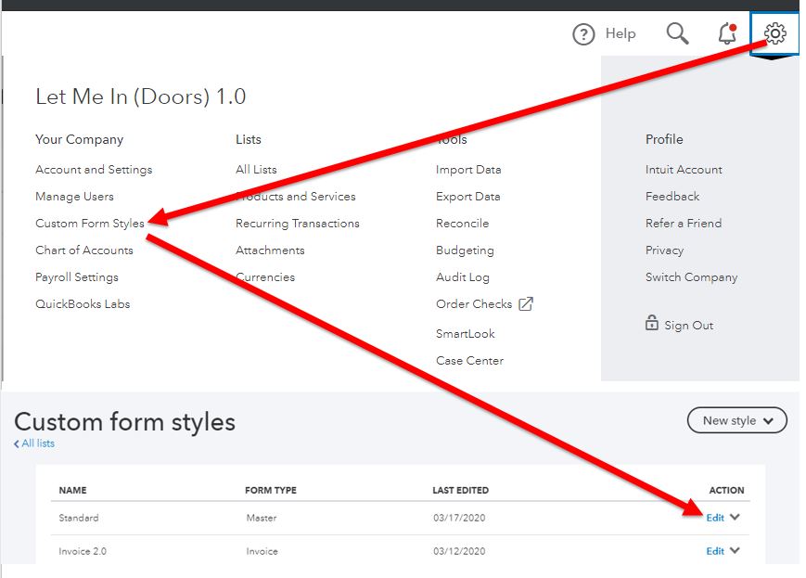806x578 pixels.
Task: Click the Order Checks external link icon
Action: [x=526, y=304]
